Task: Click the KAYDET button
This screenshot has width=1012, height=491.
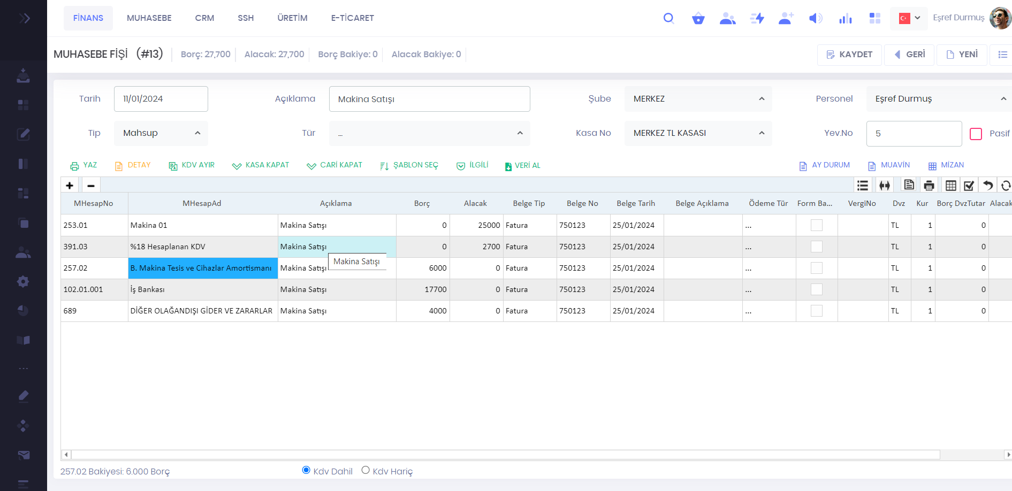Action: [x=849, y=55]
